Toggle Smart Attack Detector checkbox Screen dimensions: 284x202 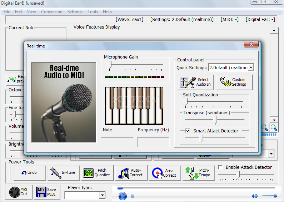[188, 131]
